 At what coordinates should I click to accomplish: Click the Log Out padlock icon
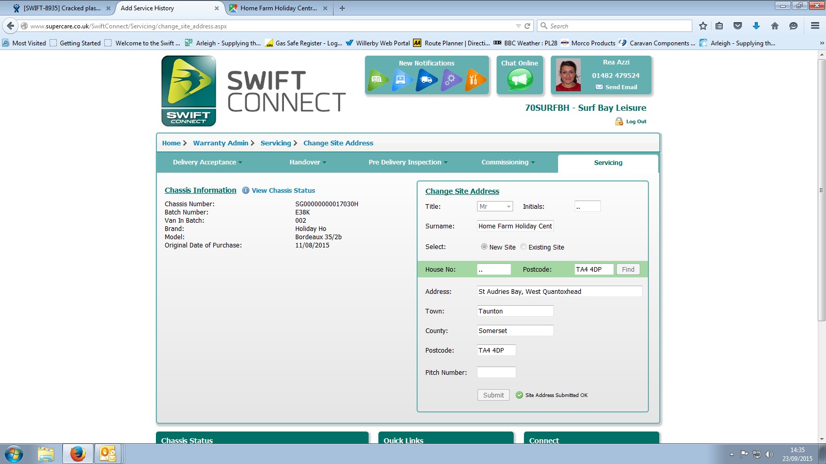coord(619,121)
